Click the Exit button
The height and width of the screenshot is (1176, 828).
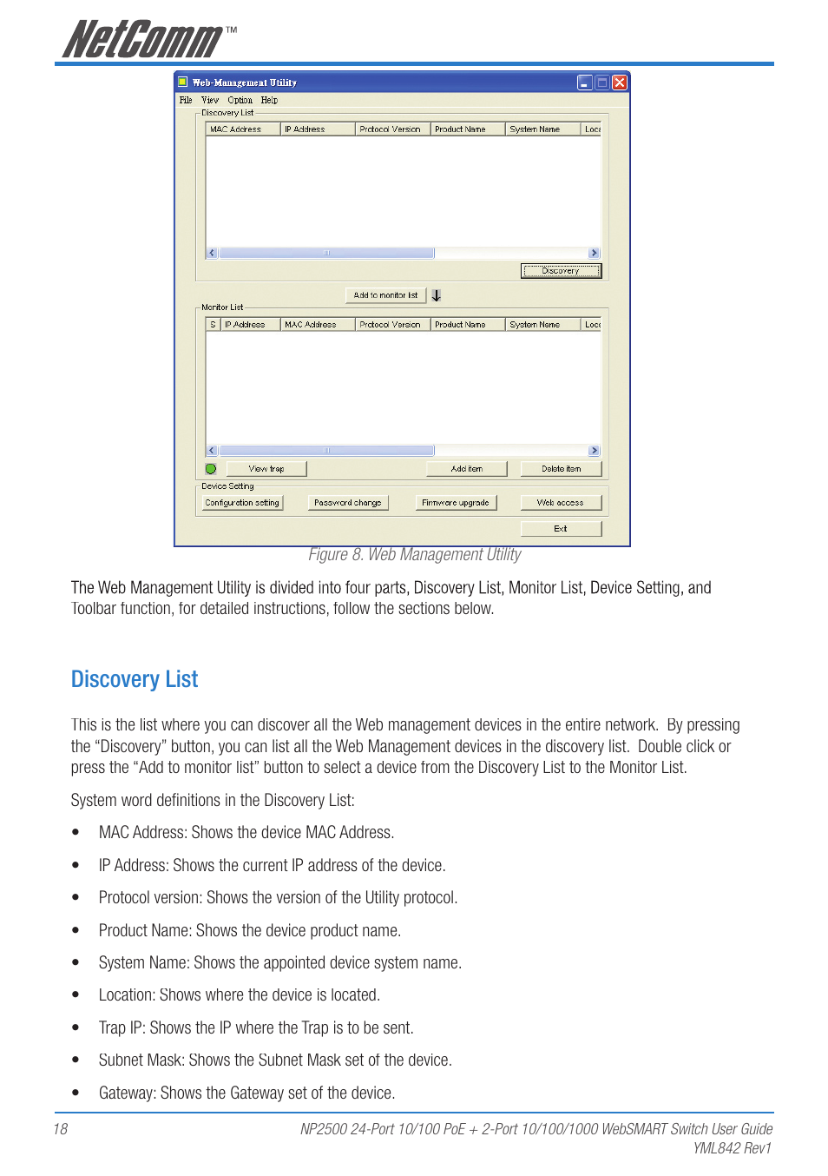tap(561, 529)
